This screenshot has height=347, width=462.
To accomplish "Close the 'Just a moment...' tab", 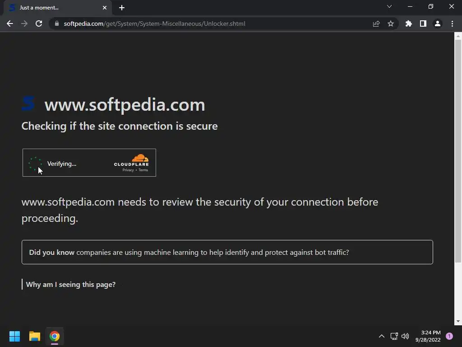I will (105, 8).
